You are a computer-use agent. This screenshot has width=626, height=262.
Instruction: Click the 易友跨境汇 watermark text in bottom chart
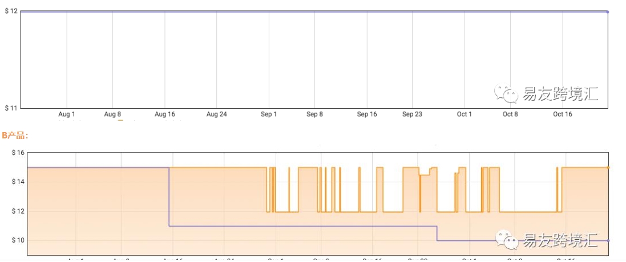click(559, 240)
